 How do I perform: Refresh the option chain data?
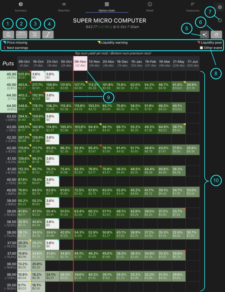216,35
